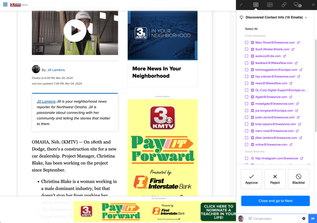Click the blue collapse arrow button
The image size is (317, 223).
coord(313,219)
